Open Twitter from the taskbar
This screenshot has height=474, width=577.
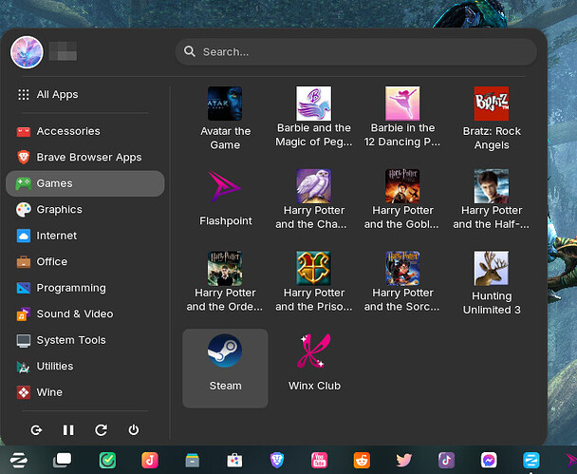click(404, 460)
